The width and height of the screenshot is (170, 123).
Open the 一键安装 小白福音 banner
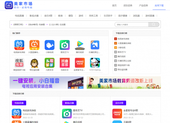pos(47,83)
